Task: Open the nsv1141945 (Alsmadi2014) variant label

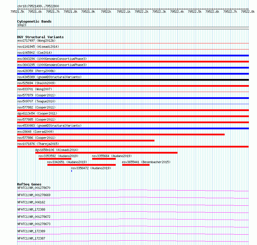Action: pyautogui.click(x=38, y=47)
